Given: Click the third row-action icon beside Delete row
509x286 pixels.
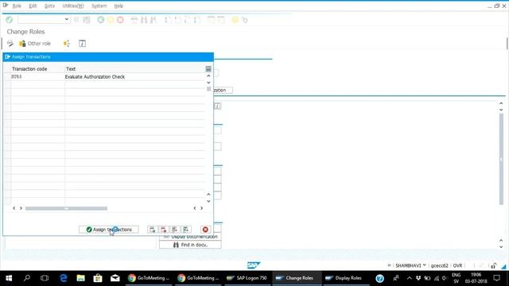Looking at the screenshot, I should coord(175,230).
